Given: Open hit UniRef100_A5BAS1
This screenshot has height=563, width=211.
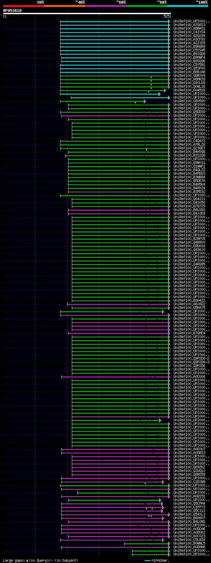Looking at the screenshot, I should (x=189, y=28).
